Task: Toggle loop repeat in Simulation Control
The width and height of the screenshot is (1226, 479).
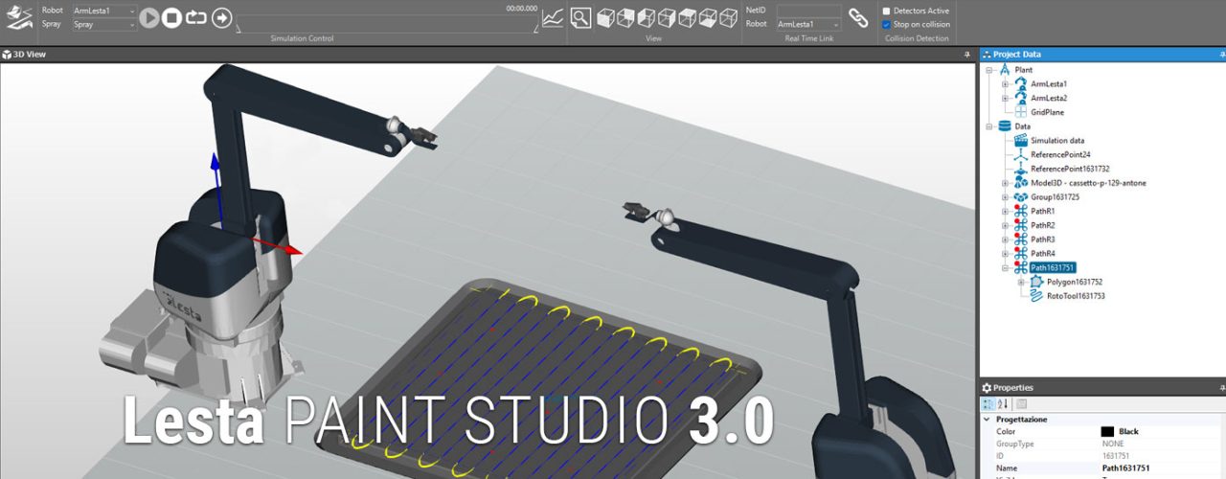Action: click(x=196, y=17)
